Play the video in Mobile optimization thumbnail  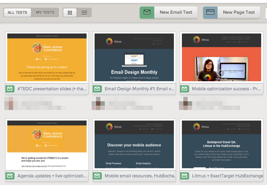coord(221,73)
